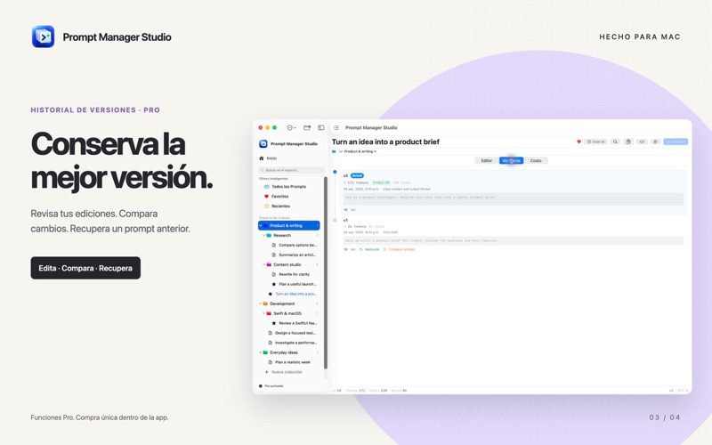Toggle the red heart favorite in toolbar
This screenshot has height=445, width=712.
pos(579,142)
